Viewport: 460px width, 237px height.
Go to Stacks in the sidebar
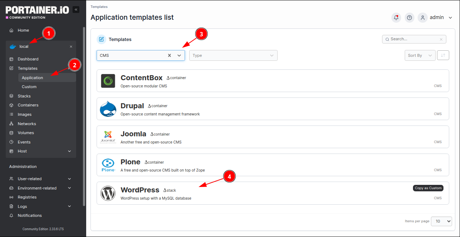click(24, 96)
